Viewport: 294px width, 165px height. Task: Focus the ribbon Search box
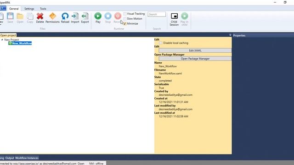pos(157,14)
